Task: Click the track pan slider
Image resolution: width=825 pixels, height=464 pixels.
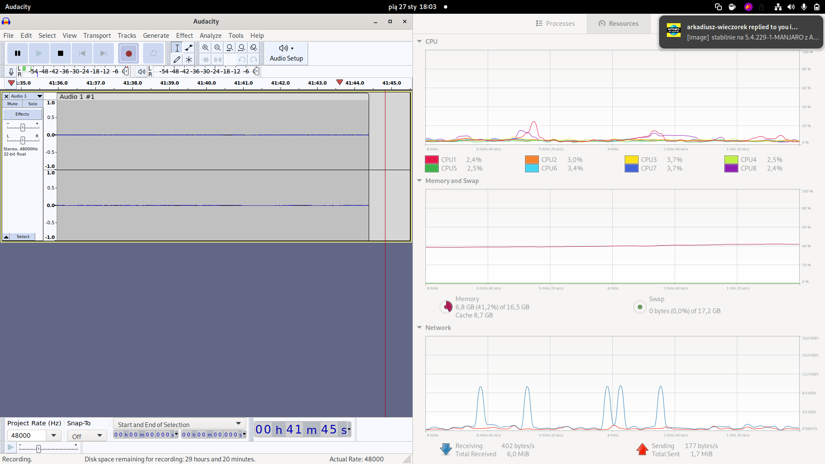Action: click(23, 140)
